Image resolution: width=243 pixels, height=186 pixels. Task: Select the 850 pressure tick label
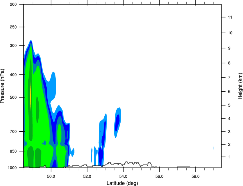point(13,151)
